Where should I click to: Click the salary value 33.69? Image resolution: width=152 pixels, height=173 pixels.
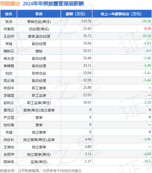pyautogui.click(x=87, y=43)
